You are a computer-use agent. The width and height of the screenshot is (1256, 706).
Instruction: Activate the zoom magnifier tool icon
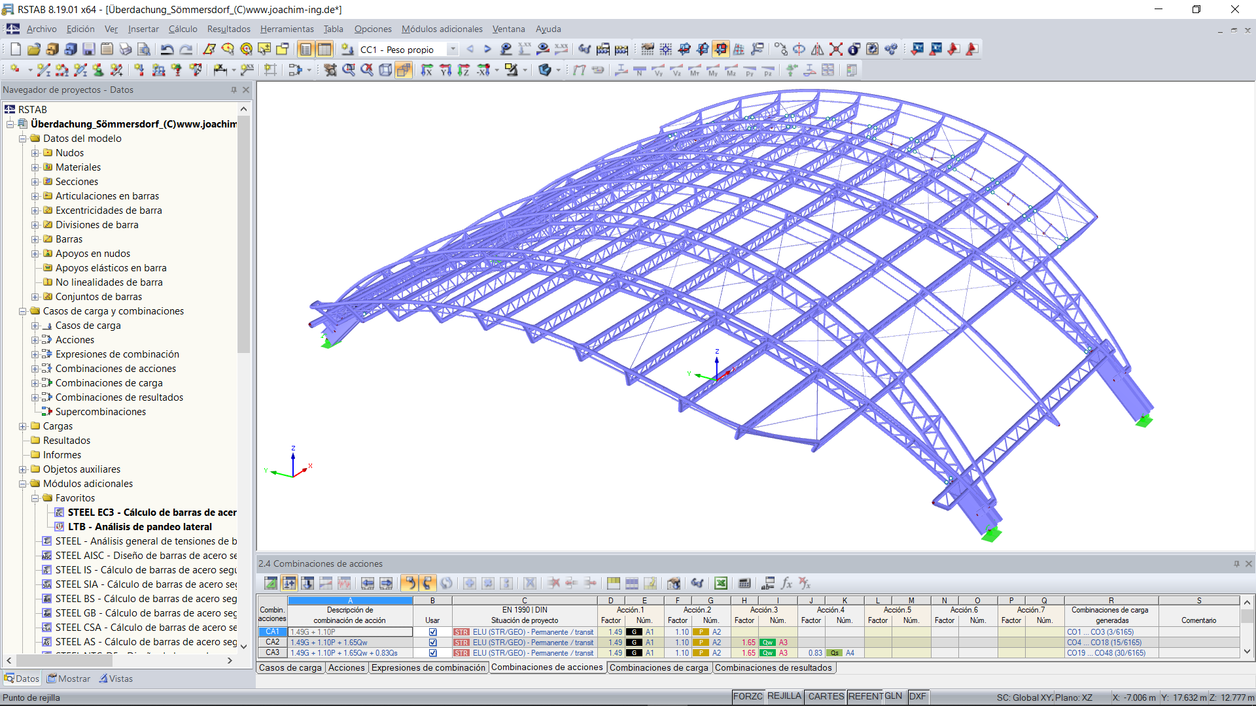[350, 70]
